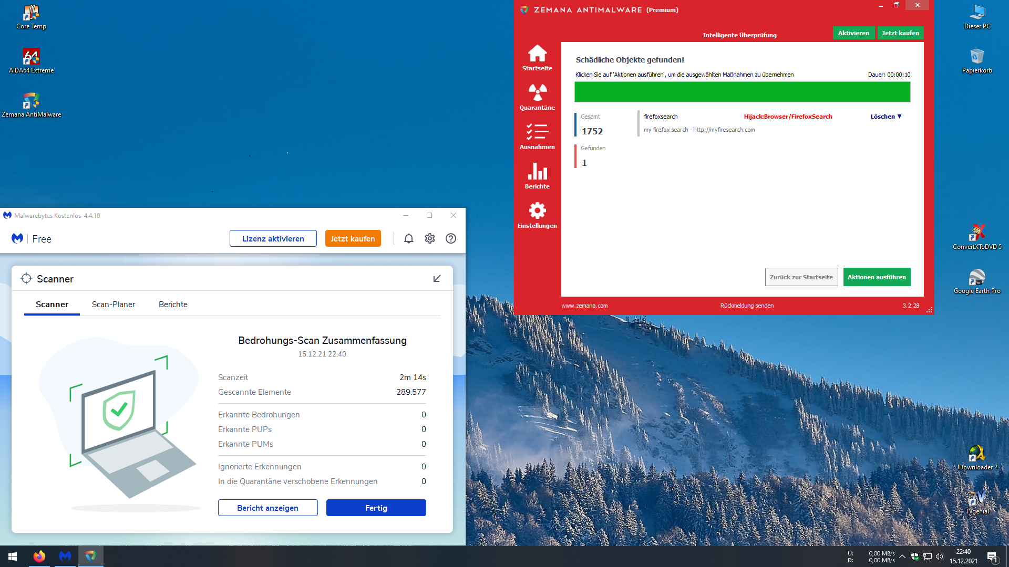
Task: Open Firefox from the taskbar
Action: [x=39, y=556]
